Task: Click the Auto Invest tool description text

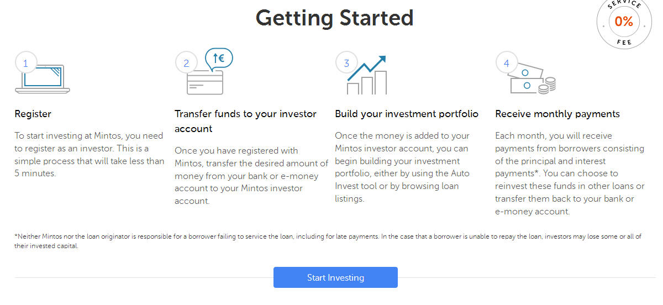Action: pyautogui.click(x=402, y=167)
